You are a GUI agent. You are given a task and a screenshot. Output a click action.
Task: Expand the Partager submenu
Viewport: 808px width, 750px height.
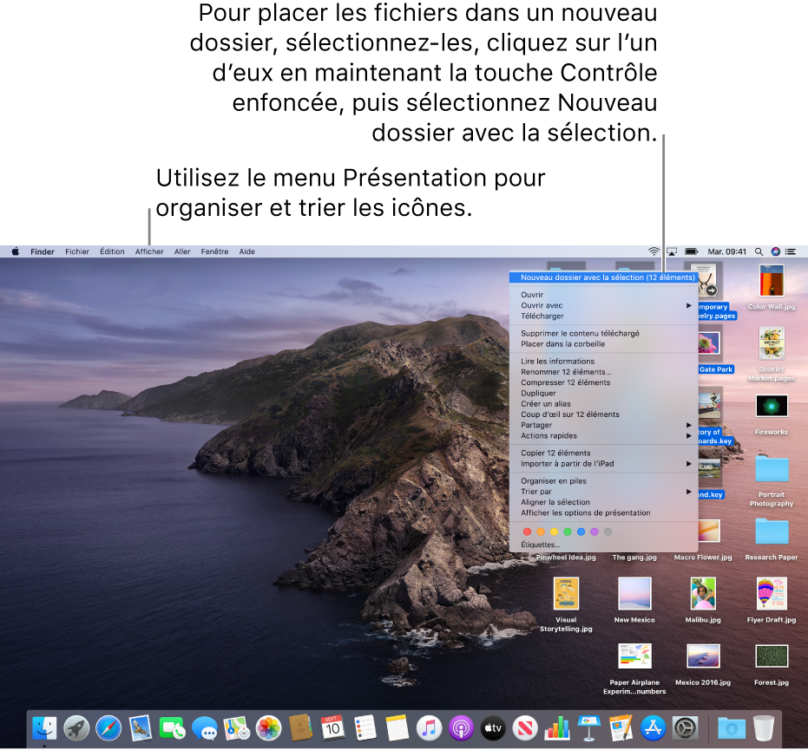pos(603,425)
